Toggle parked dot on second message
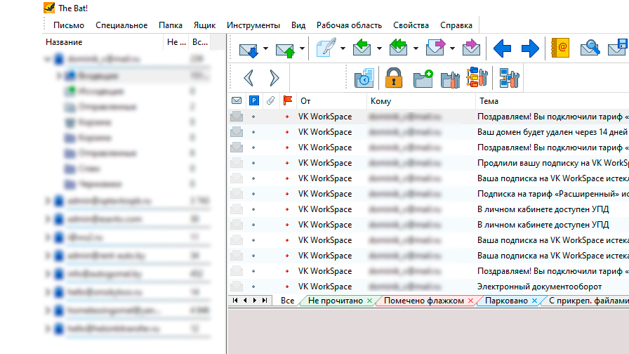 253,132
